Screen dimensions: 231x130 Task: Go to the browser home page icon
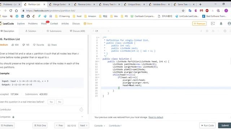[16, 10]
